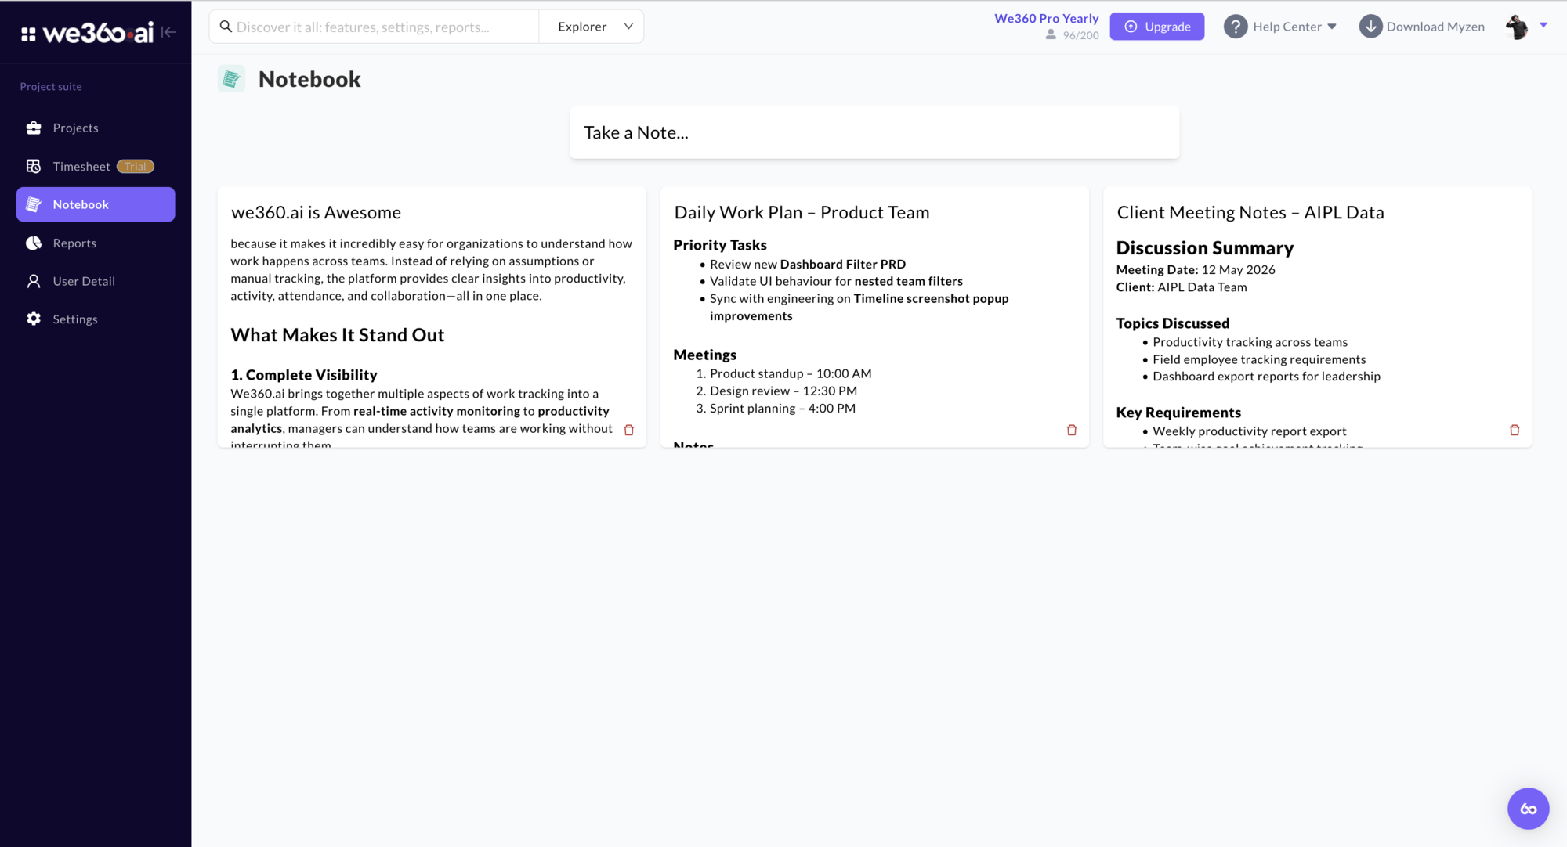This screenshot has width=1567, height=847.
Task: Click the Settings gear icon
Action: tap(34, 319)
